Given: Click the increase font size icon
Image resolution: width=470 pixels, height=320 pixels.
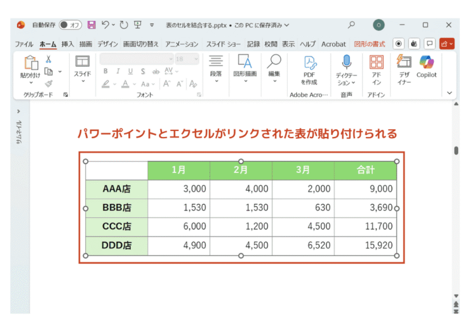Looking at the screenshot, I should (x=166, y=84).
